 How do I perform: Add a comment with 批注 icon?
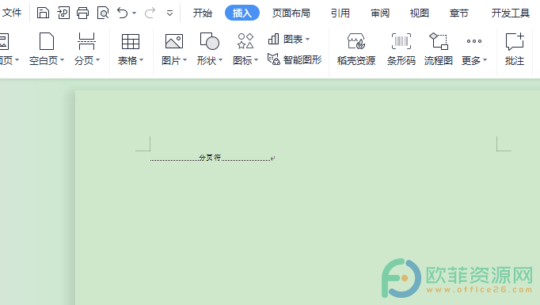coord(515,41)
